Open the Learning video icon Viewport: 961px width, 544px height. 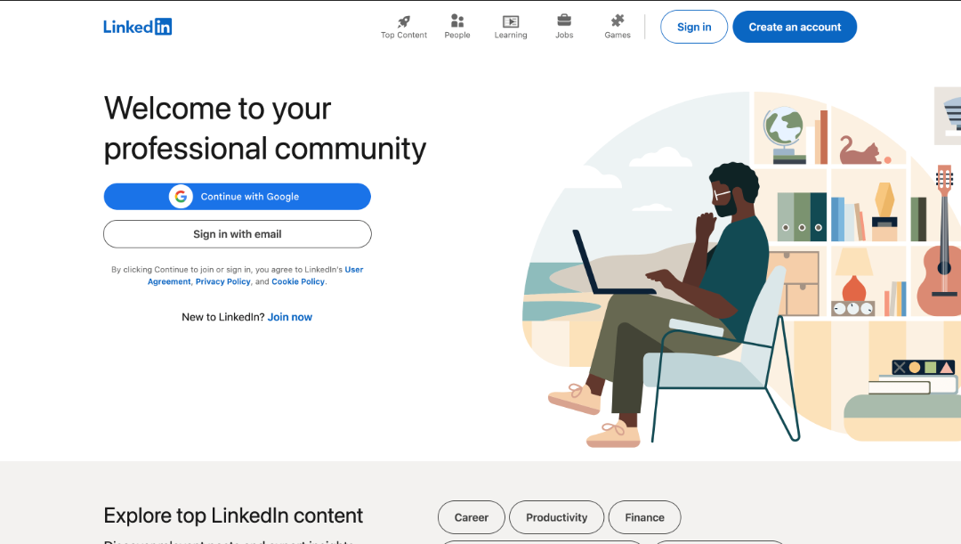(510, 20)
